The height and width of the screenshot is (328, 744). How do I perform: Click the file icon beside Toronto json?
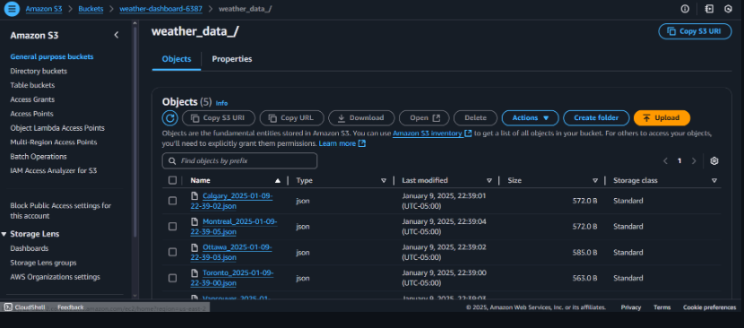(x=194, y=273)
